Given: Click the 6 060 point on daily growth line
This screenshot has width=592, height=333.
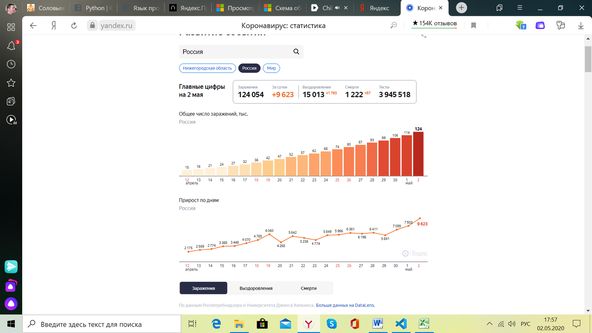Looking at the screenshot, I should coord(269,234).
